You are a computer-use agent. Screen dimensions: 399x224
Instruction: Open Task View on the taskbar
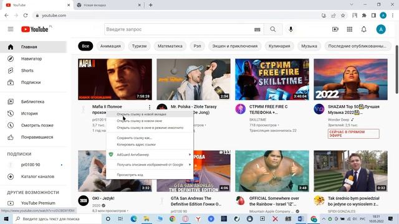click(120, 218)
